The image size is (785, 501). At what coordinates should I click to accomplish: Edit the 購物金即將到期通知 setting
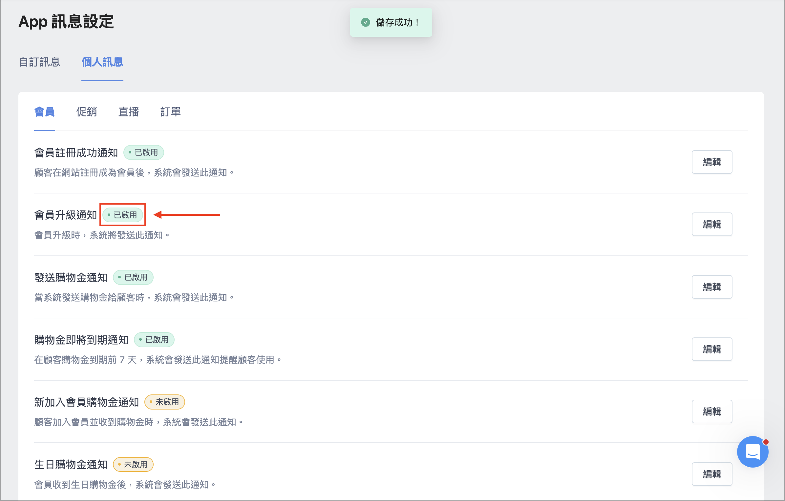[x=712, y=349]
